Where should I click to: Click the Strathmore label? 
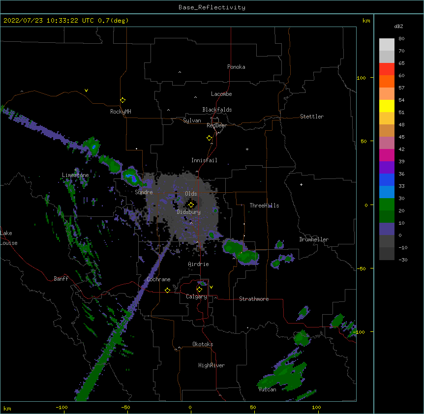(254, 299)
